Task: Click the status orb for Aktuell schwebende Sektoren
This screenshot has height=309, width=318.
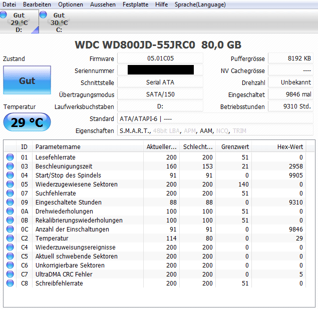Action: 10,256
